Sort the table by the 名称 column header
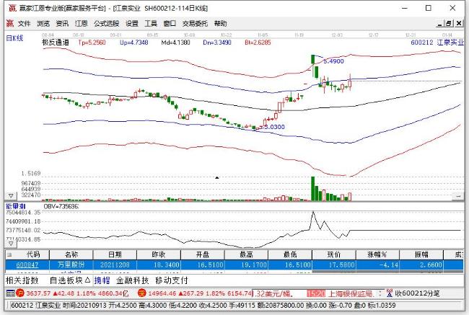This screenshot has height=315, width=469. [x=71, y=254]
